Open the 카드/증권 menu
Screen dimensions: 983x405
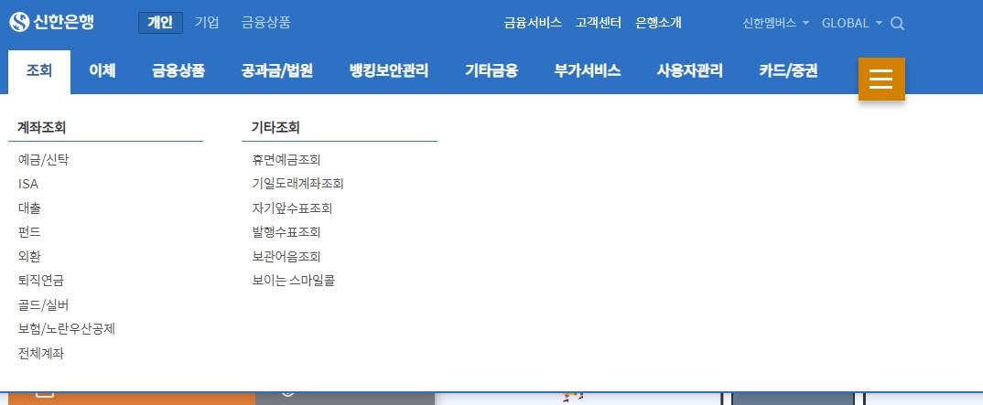[789, 71]
